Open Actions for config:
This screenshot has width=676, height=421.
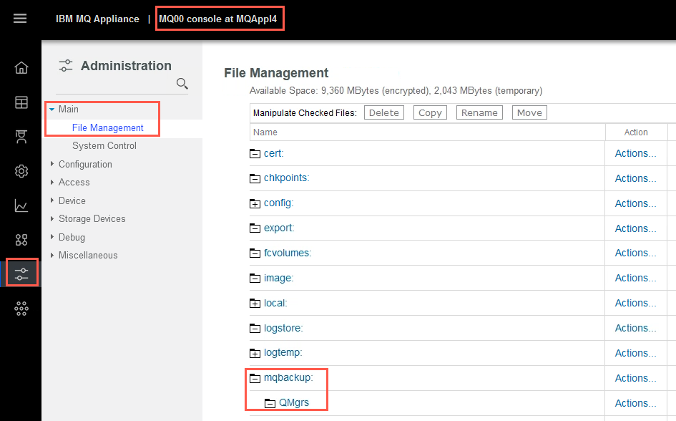pyautogui.click(x=635, y=203)
